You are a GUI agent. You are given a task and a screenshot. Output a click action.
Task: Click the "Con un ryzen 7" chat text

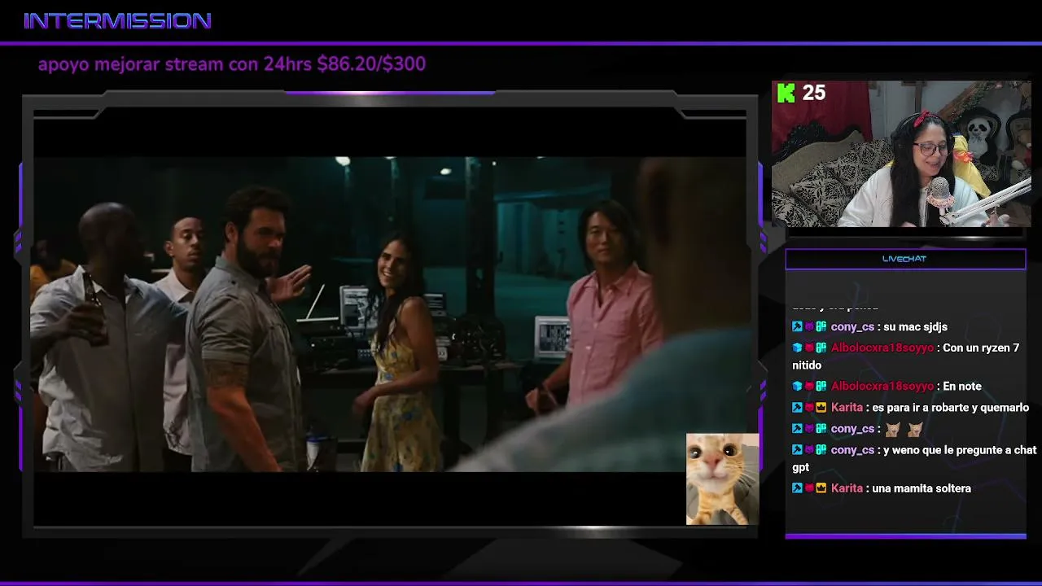[x=981, y=348]
